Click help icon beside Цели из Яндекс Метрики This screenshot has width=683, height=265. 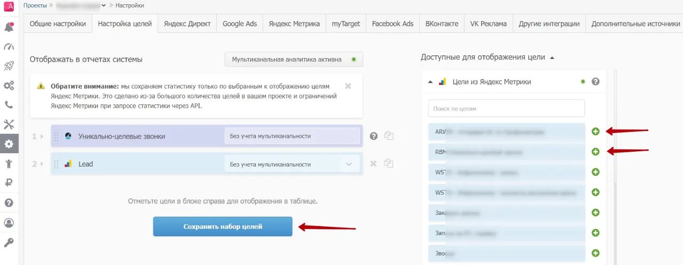[595, 82]
